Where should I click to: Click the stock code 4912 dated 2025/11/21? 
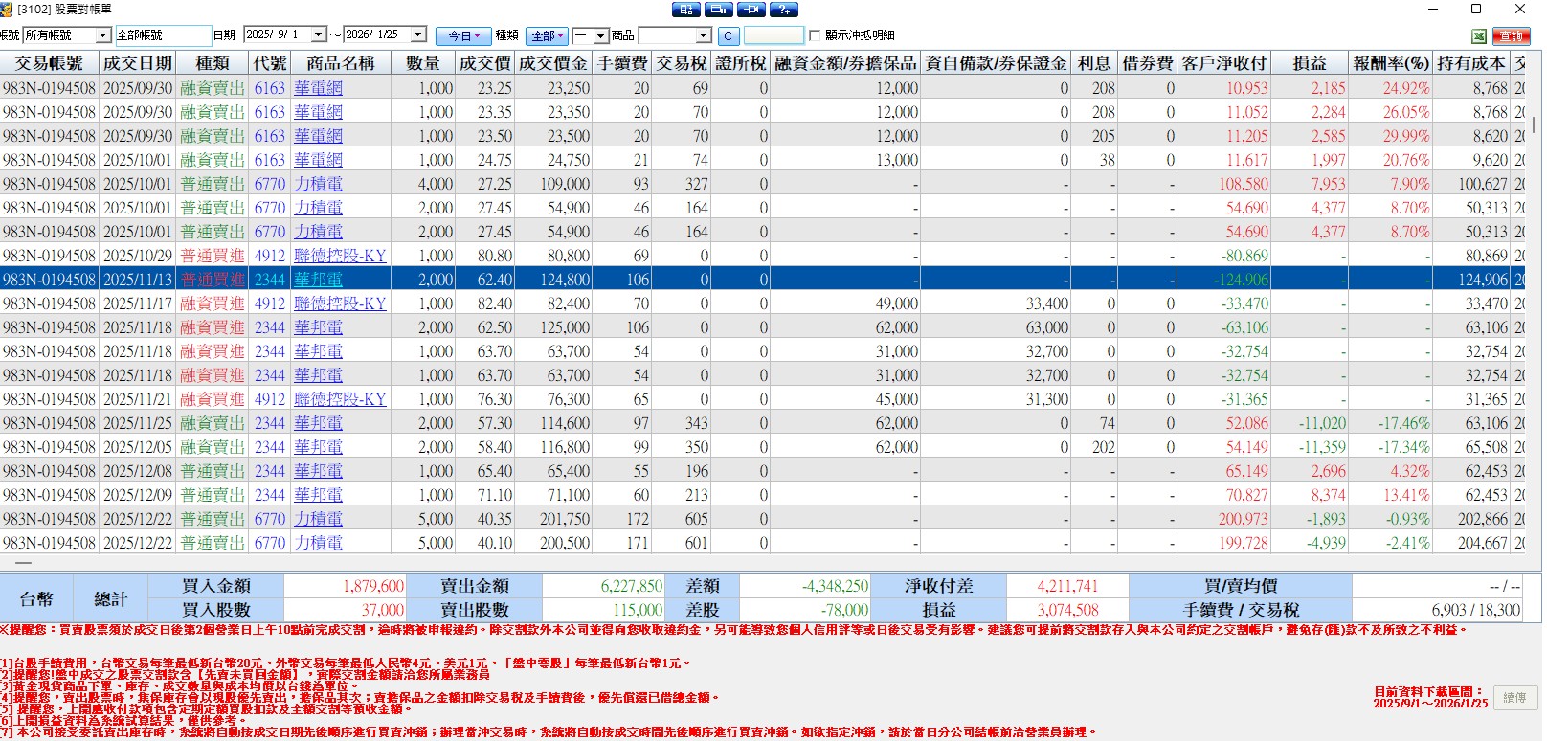point(270,399)
